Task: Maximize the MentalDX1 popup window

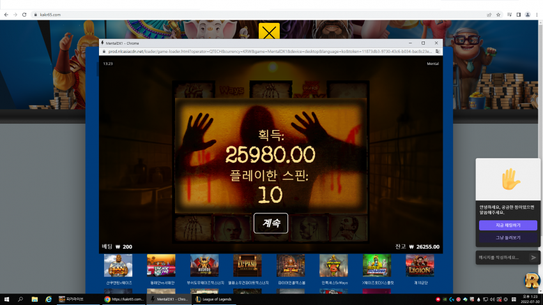Action: point(423,43)
